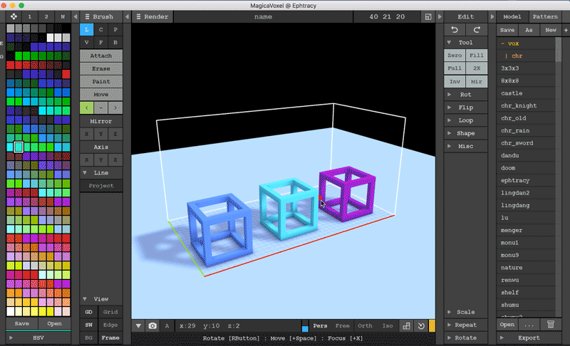The width and height of the screenshot is (570, 346).
Task: Collapse the brush panel arrow
Action: click(128, 16)
